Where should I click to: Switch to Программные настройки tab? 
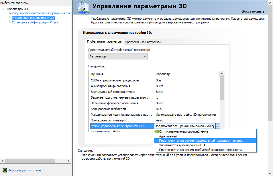143,42
